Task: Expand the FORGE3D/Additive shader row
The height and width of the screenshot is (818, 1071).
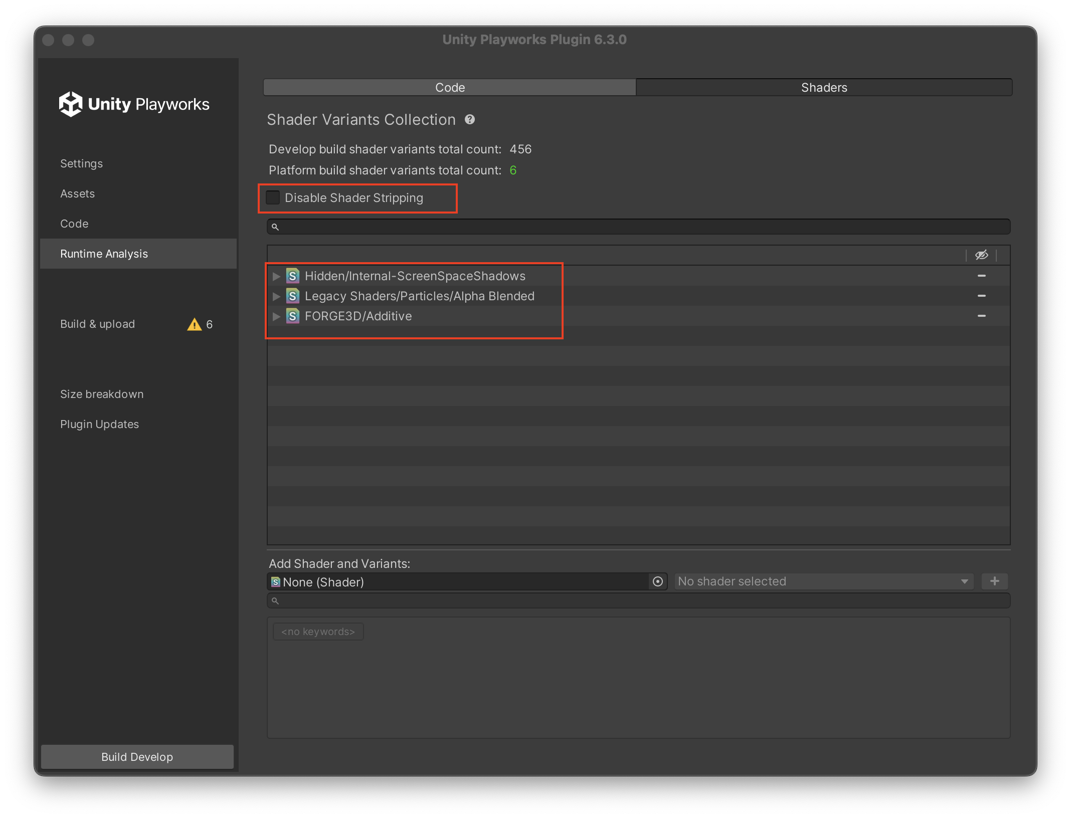Action: coord(276,316)
